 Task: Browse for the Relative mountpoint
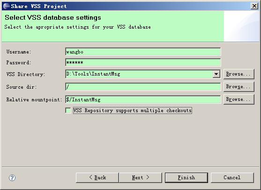pos(239,99)
